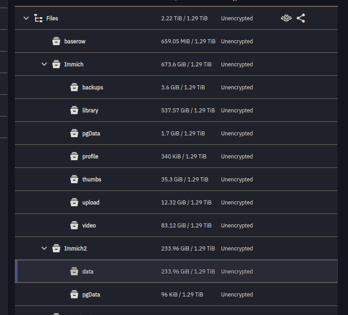348x315 pixels.
Task: Click the video dataset icon
Action: pyautogui.click(x=74, y=226)
